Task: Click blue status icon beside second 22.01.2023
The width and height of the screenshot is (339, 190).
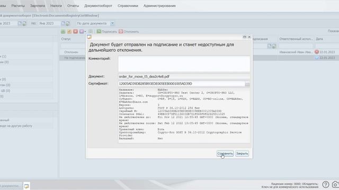Action: (317, 58)
